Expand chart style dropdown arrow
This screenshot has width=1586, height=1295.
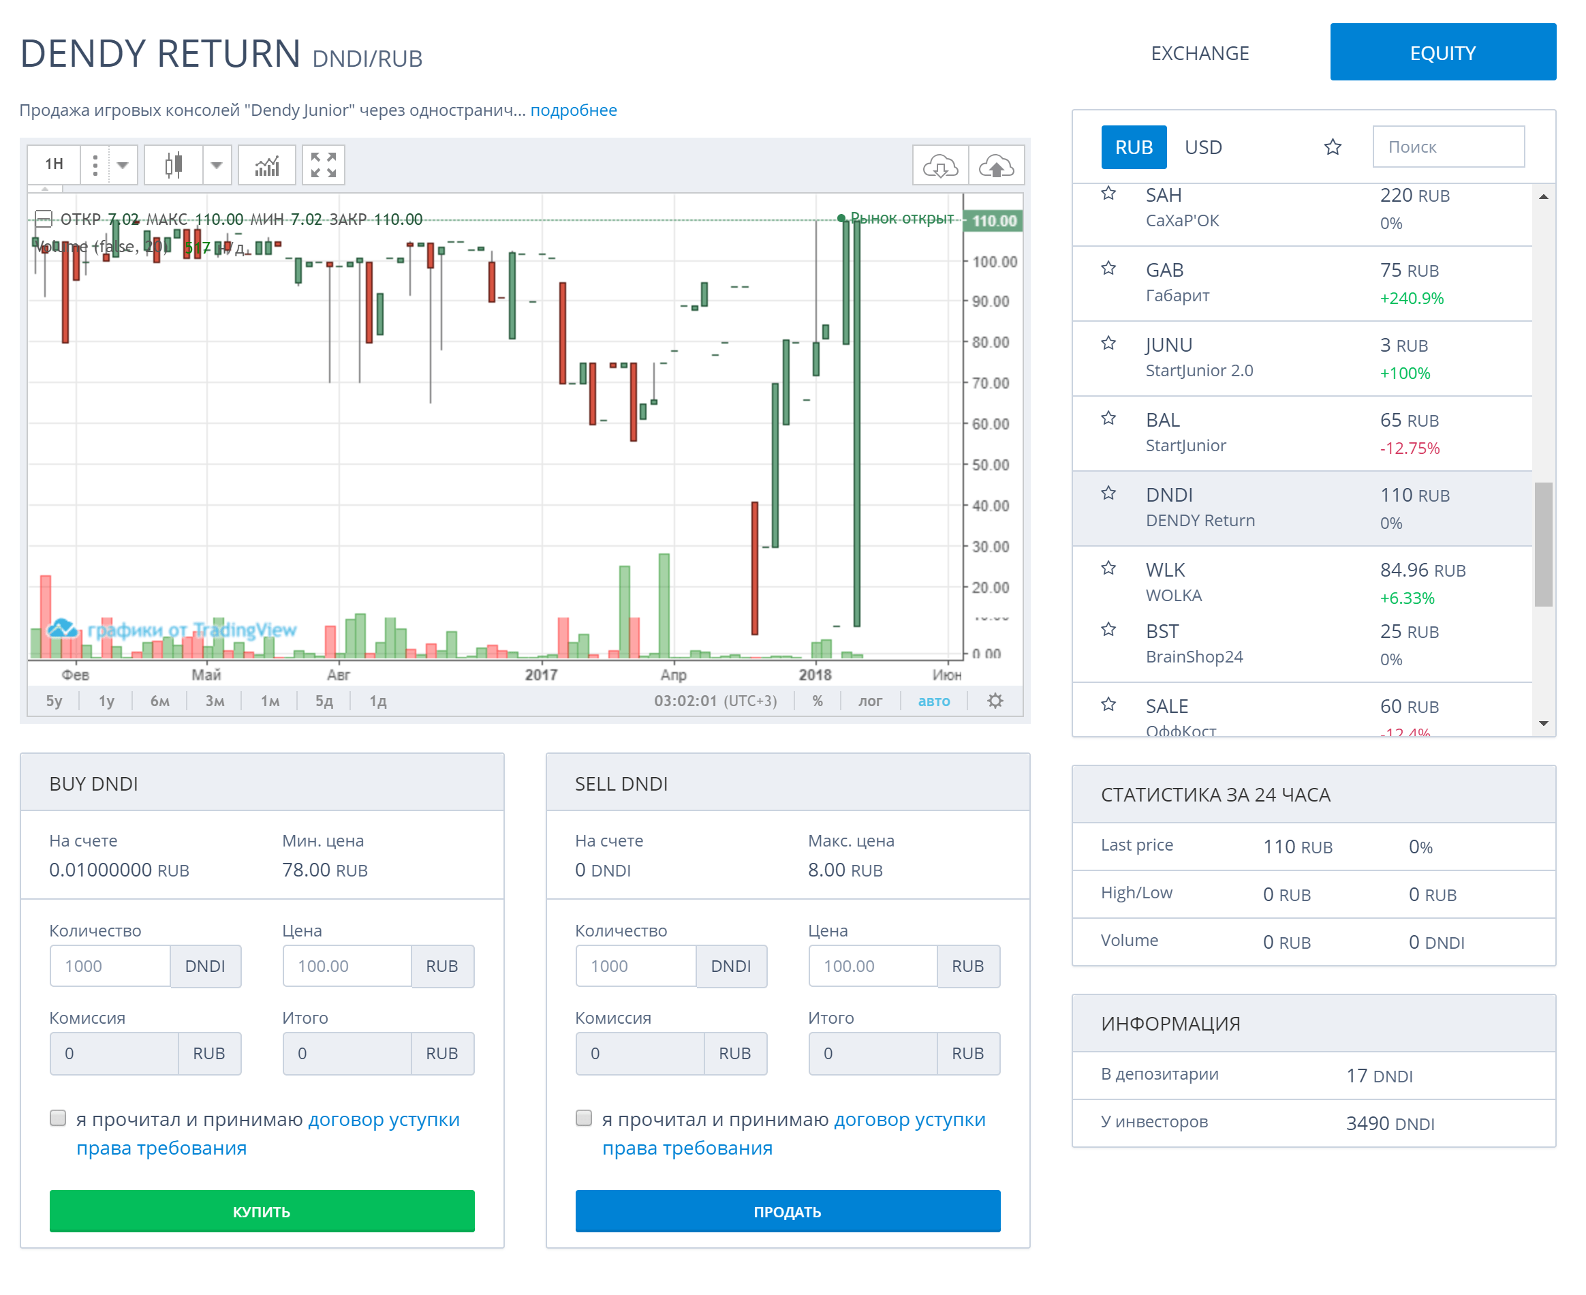(217, 165)
